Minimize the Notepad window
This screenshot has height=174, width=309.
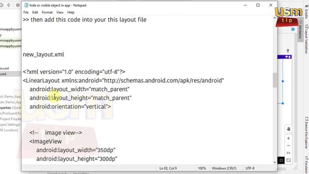click(245, 5)
